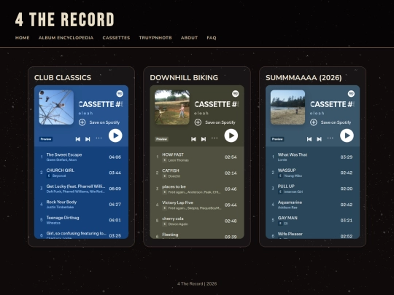The image size is (394, 295).
Task: Skip to previous track in Club Classics
Action: 78,139
